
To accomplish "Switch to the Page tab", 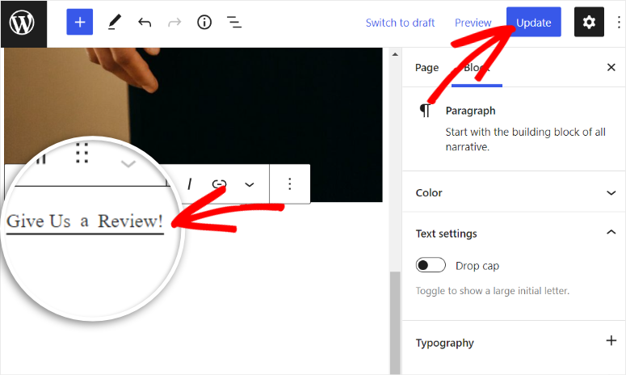I will click(x=426, y=68).
